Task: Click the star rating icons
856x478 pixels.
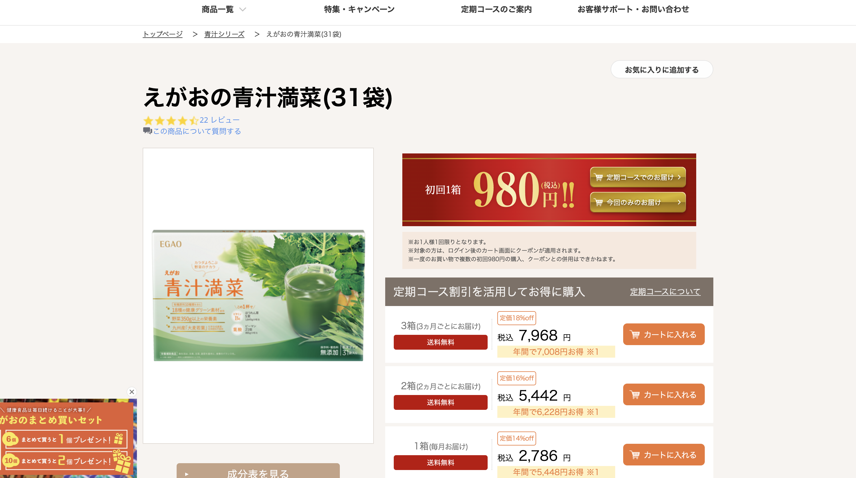Action: [171, 120]
